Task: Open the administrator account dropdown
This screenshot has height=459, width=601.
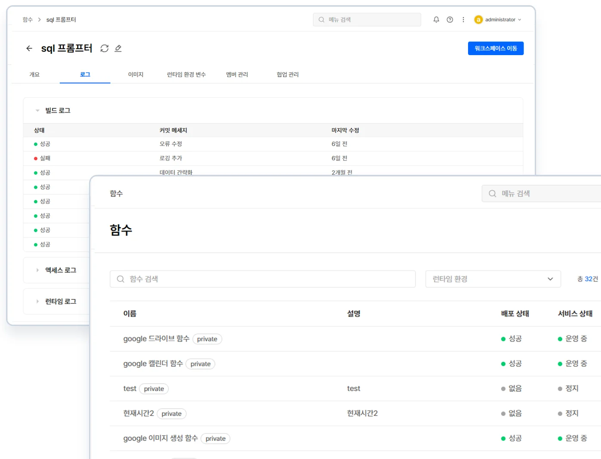Action: click(519, 20)
